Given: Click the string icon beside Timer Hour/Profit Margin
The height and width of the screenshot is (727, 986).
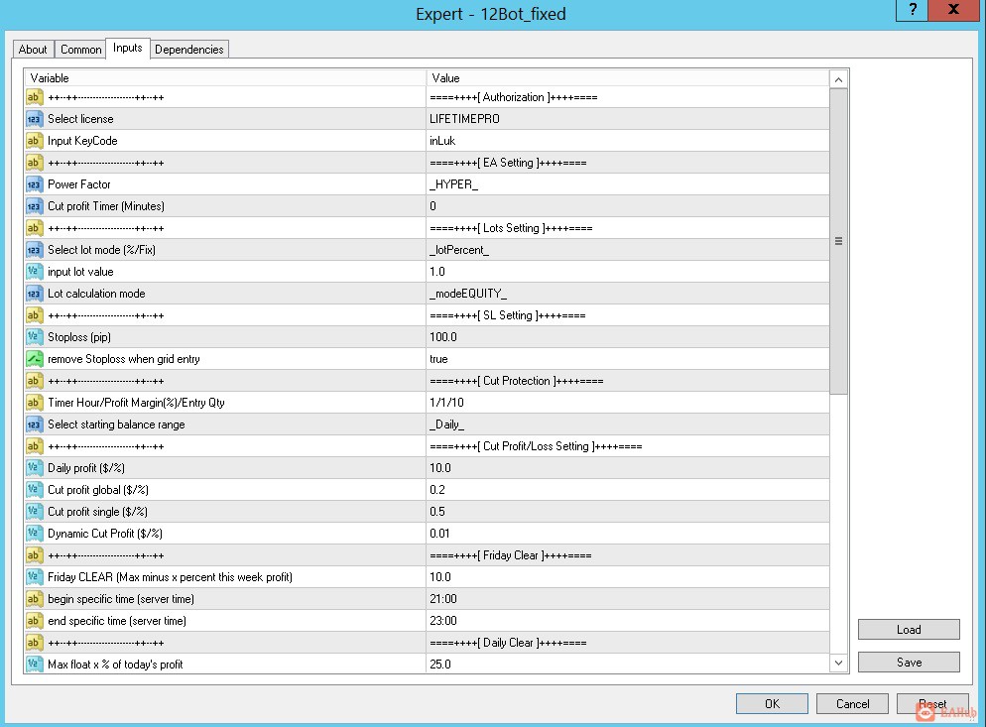Looking at the screenshot, I should point(34,403).
